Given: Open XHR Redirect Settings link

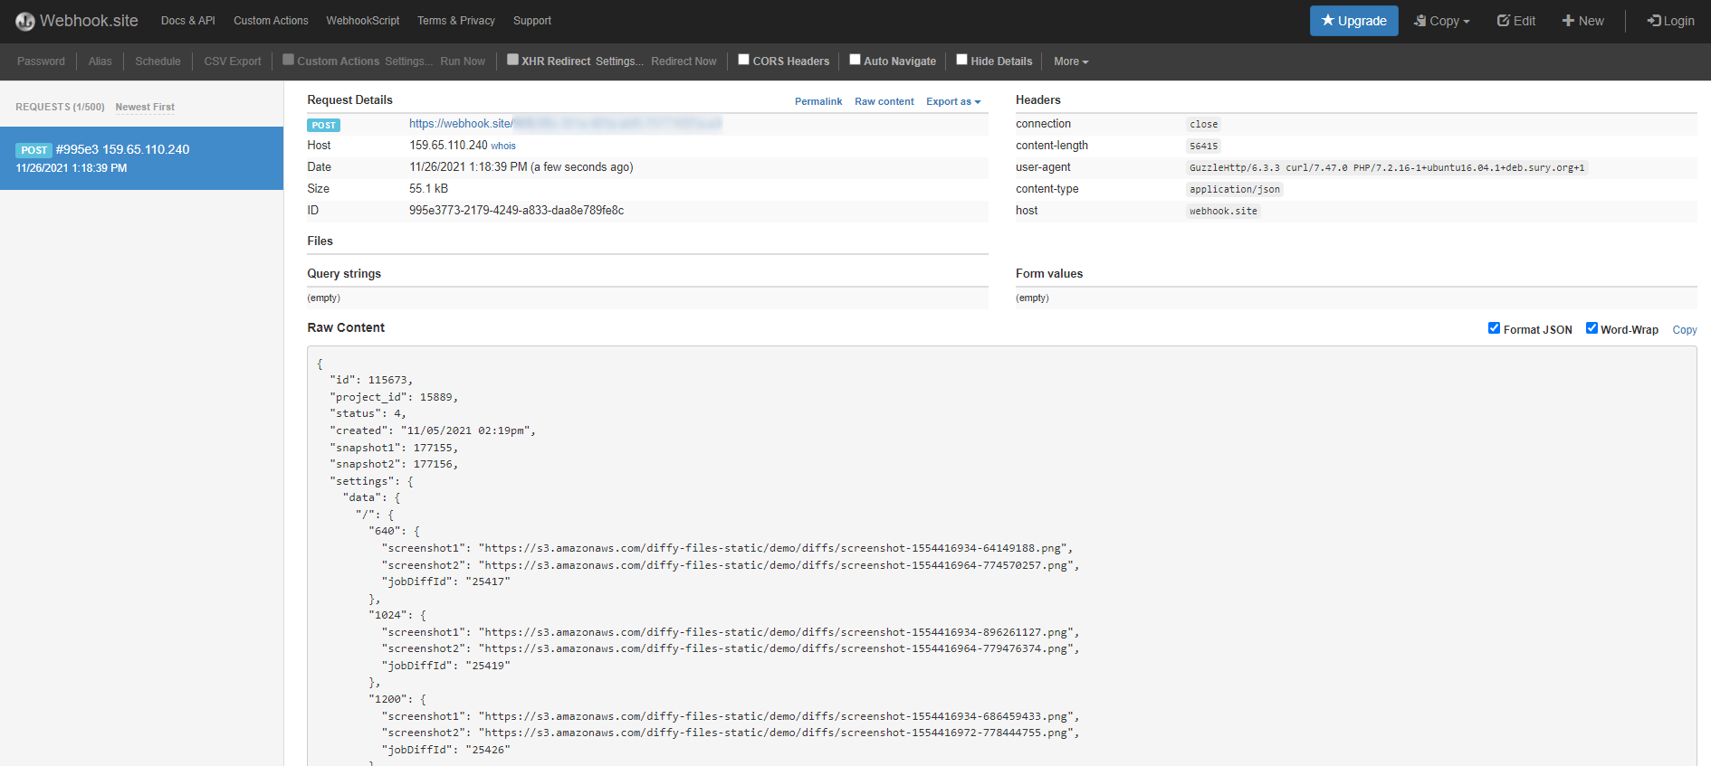Looking at the screenshot, I should [619, 61].
